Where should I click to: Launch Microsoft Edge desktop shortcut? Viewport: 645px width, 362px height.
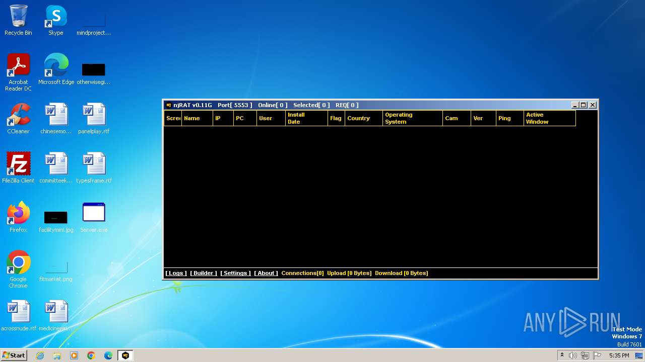point(56,69)
